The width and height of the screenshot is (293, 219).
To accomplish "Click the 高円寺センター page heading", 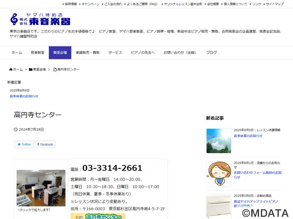I will (38, 115).
